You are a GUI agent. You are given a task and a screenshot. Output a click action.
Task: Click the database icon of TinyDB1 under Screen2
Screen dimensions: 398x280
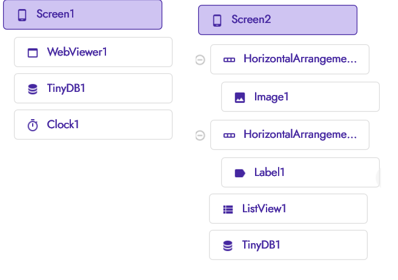pos(228,246)
